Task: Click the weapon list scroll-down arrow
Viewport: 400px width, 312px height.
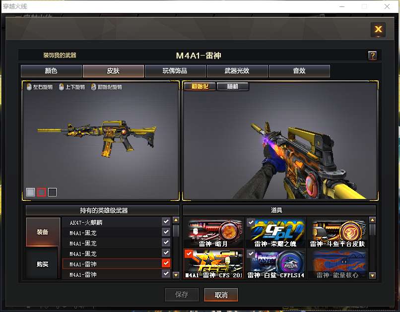Action: click(x=176, y=275)
